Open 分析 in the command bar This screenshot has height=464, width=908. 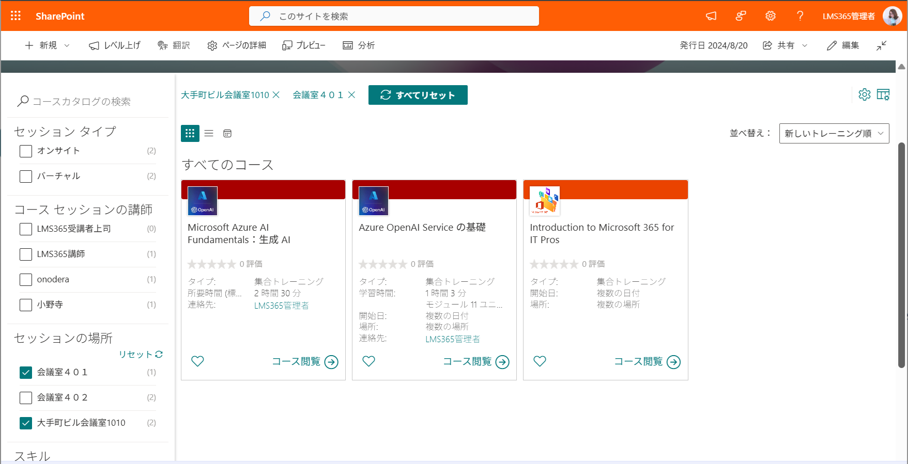359,45
